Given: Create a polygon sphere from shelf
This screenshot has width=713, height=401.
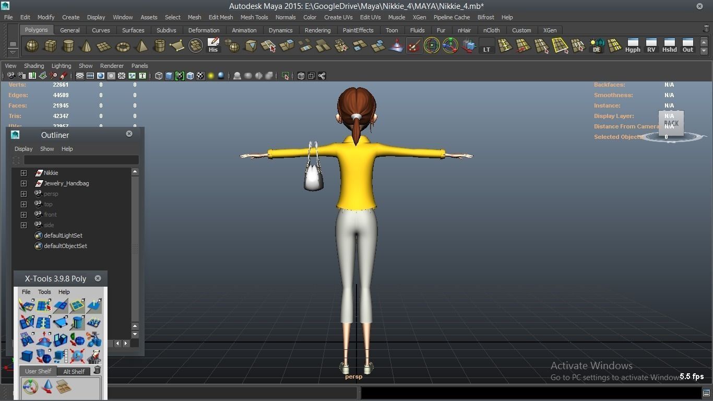Looking at the screenshot, I should pyautogui.click(x=32, y=46).
